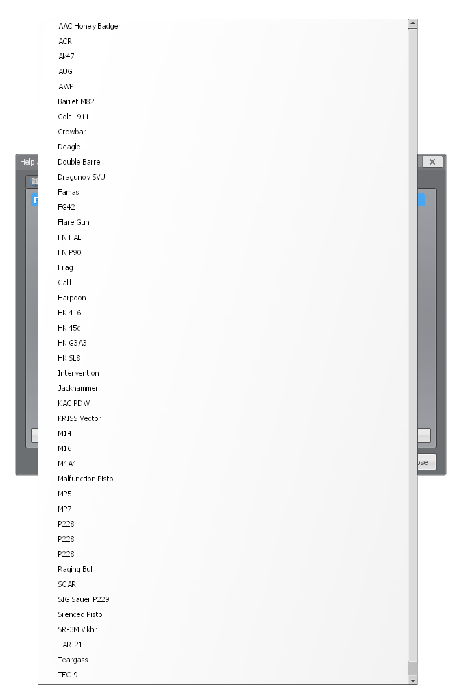Choose M16 from the list
The image size is (466, 685).
click(223, 448)
